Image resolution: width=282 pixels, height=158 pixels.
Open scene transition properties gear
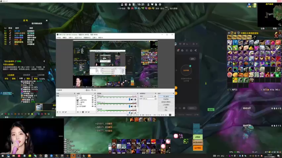pos(155,96)
